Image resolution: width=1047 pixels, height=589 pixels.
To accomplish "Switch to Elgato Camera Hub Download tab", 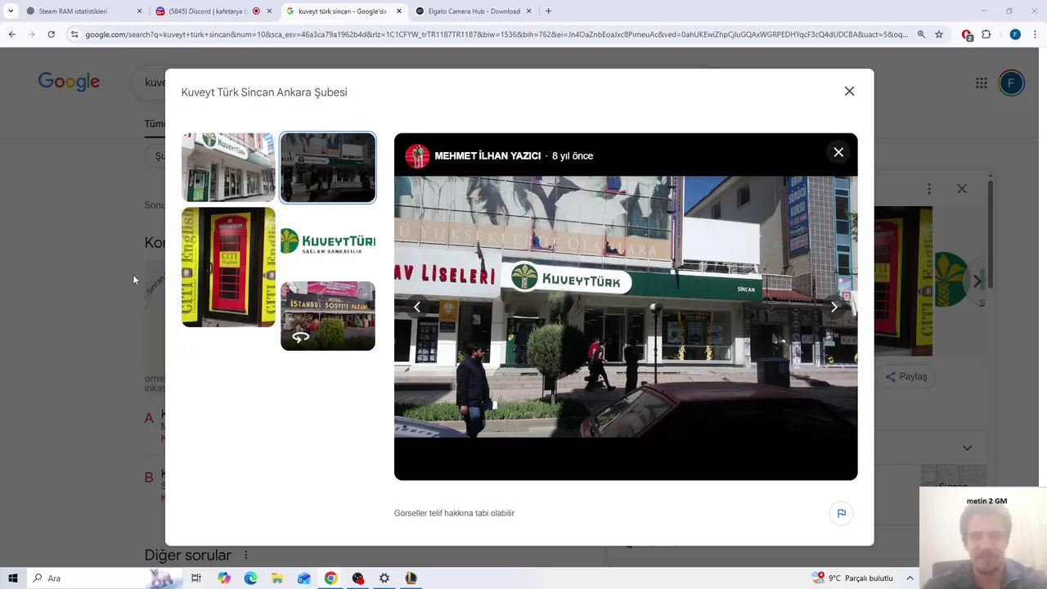I will 474,11.
